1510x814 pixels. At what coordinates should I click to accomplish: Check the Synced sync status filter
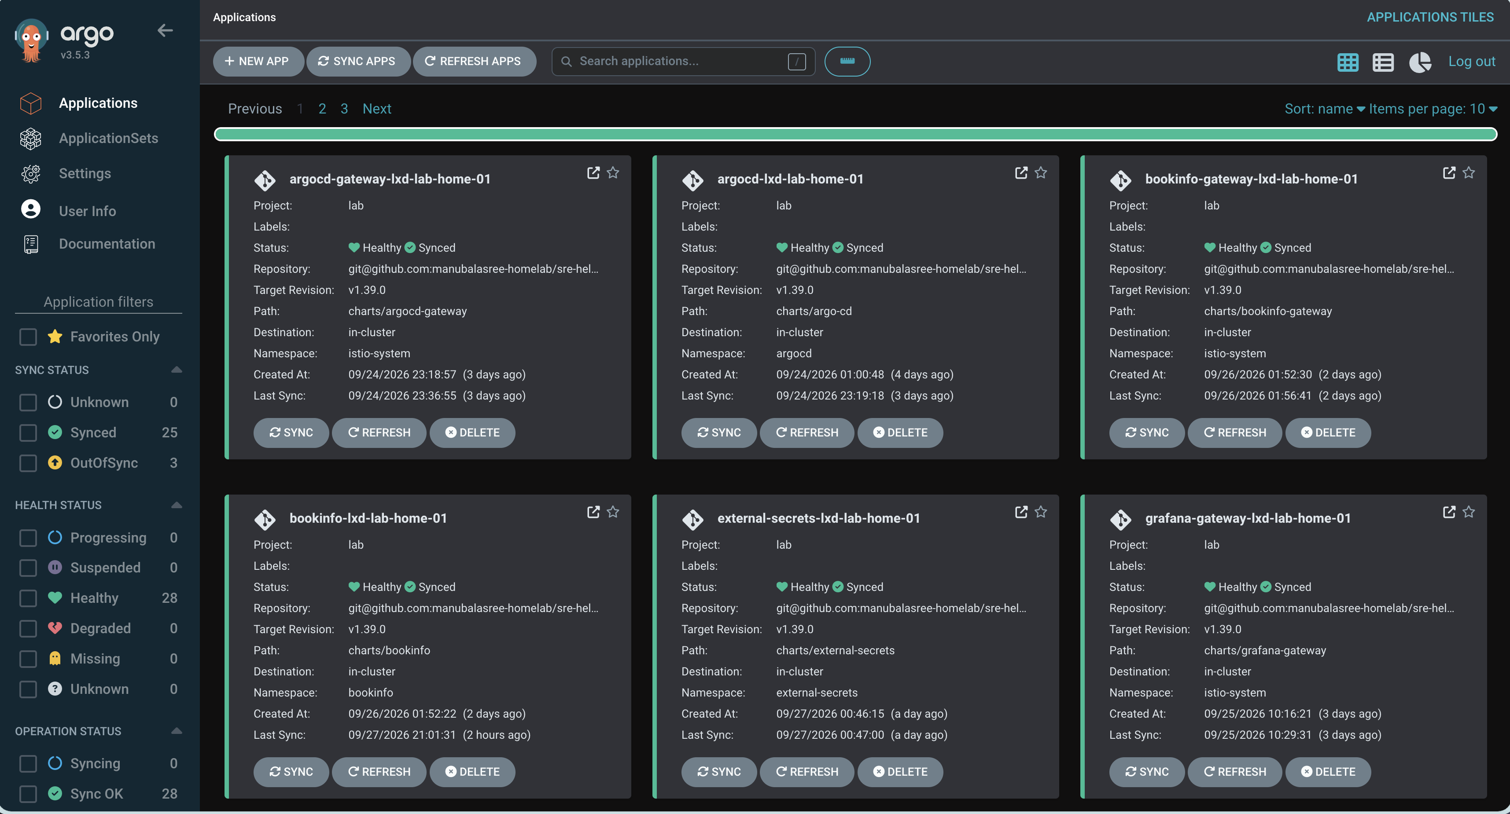coord(28,433)
